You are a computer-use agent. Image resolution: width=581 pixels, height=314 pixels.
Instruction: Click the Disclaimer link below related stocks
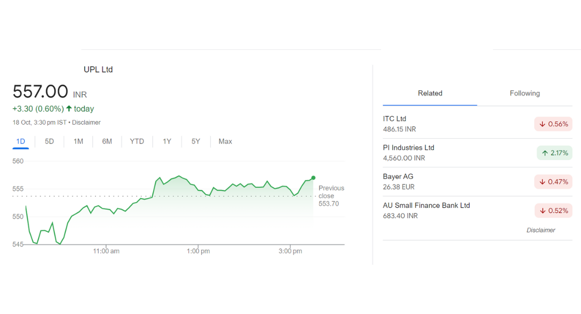[x=541, y=230]
